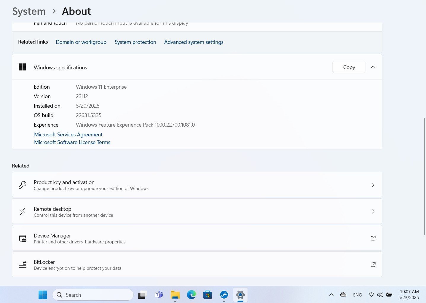Select the Edition value Windows 11 Enterprise
Screen dimensions: 426x303
point(101,87)
